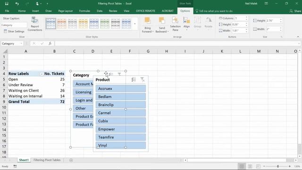Click the macro record icon in status bar
The height and width of the screenshot is (170, 302).
point(15,166)
